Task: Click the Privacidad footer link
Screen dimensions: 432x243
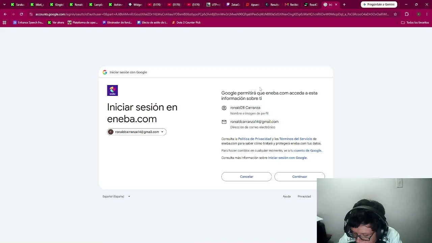Action: click(304, 196)
